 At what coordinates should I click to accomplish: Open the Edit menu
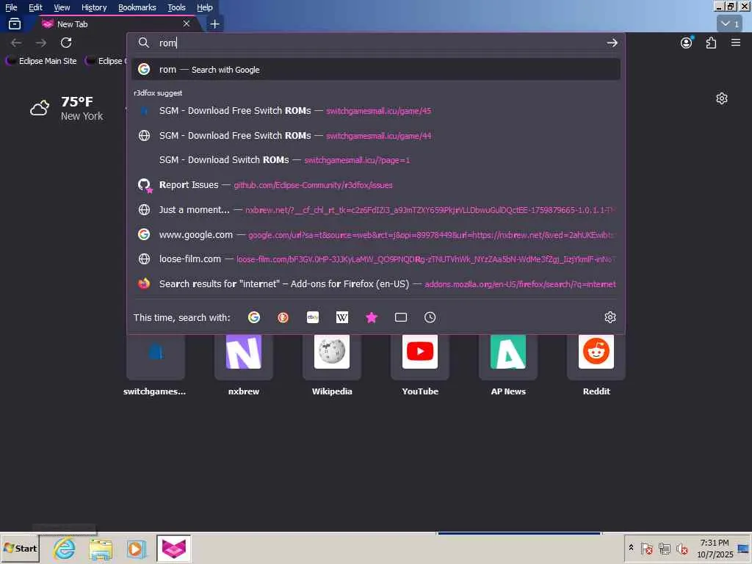click(x=35, y=7)
